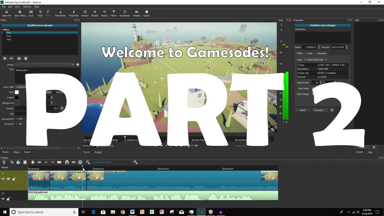Click the timeline zoom slider handle
This screenshot has width=384, height=216.
109,162
